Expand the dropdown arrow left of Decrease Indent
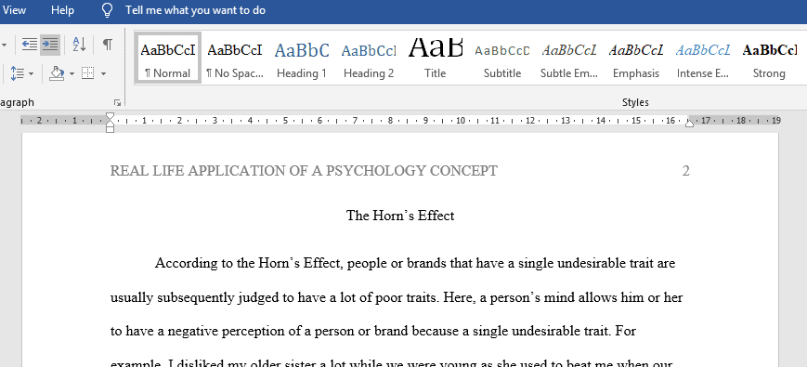This screenshot has height=367, width=807. [5, 46]
